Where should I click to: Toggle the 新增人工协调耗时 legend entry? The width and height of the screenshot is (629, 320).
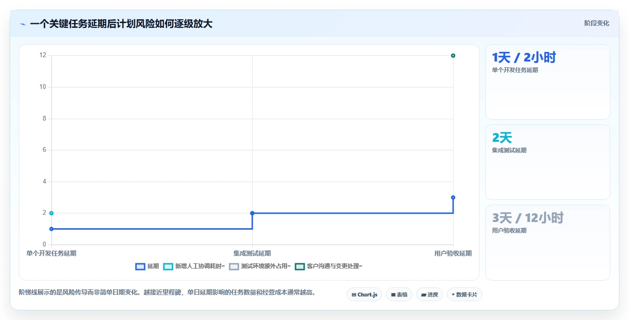[x=194, y=266]
